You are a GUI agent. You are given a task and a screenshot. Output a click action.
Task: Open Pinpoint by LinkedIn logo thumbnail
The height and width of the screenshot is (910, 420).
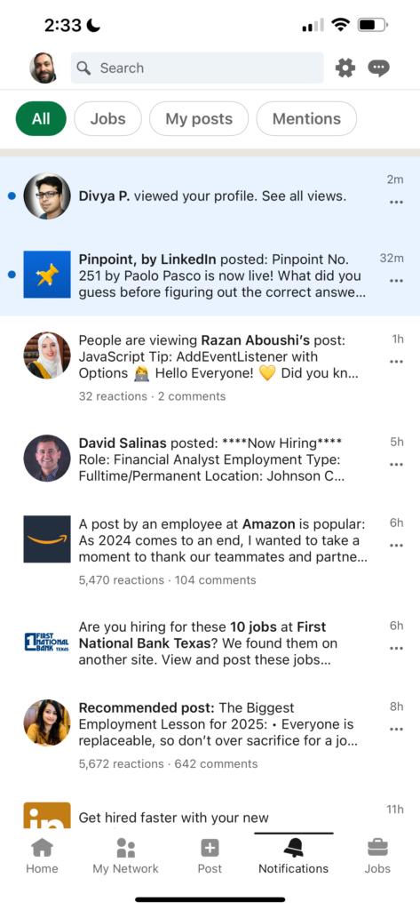pos(47,275)
